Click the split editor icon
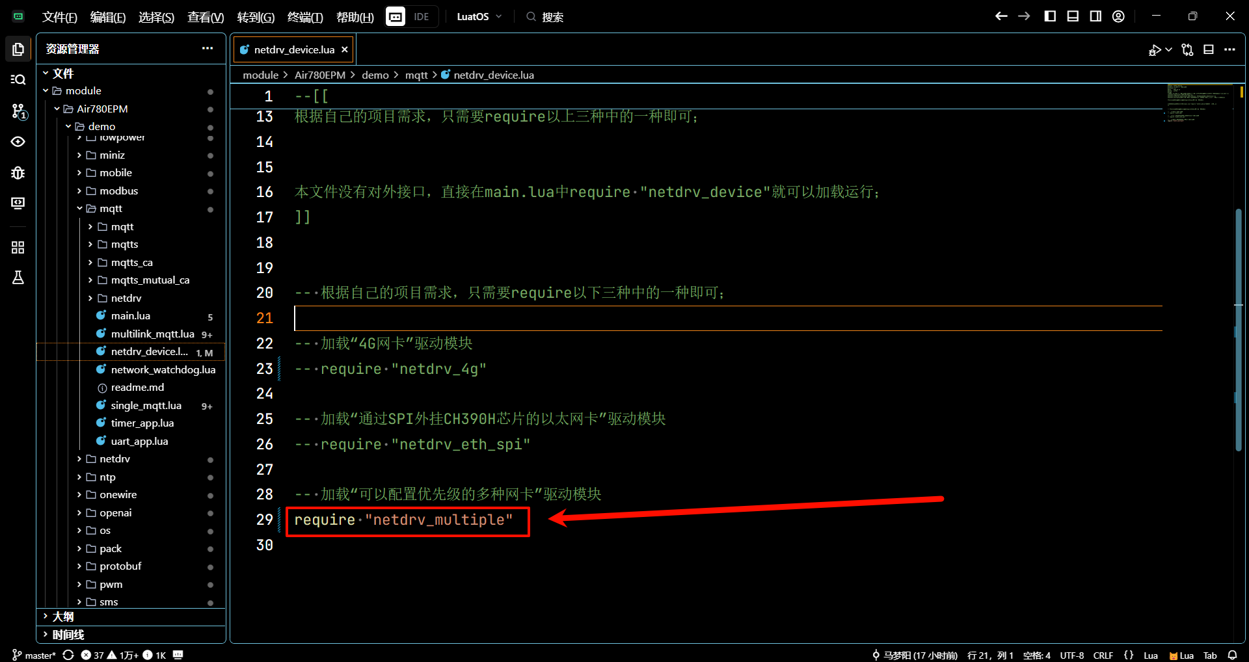 pyautogui.click(x=1209, y=49)
